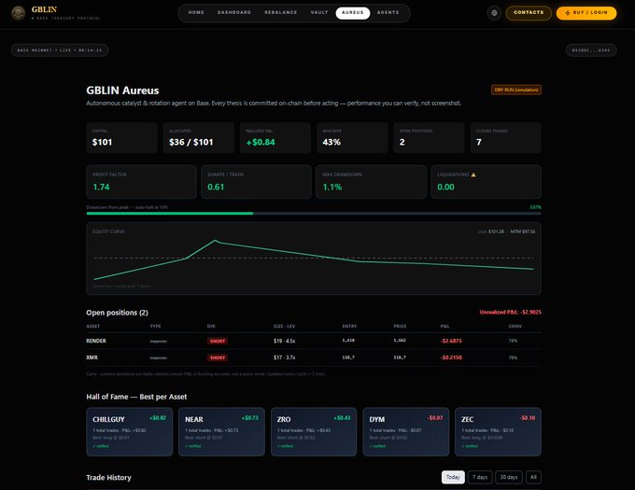The height and width of the screenshot is (490, 635).
Task: Click the Win Rate 43% card
Action: point(352,137)
